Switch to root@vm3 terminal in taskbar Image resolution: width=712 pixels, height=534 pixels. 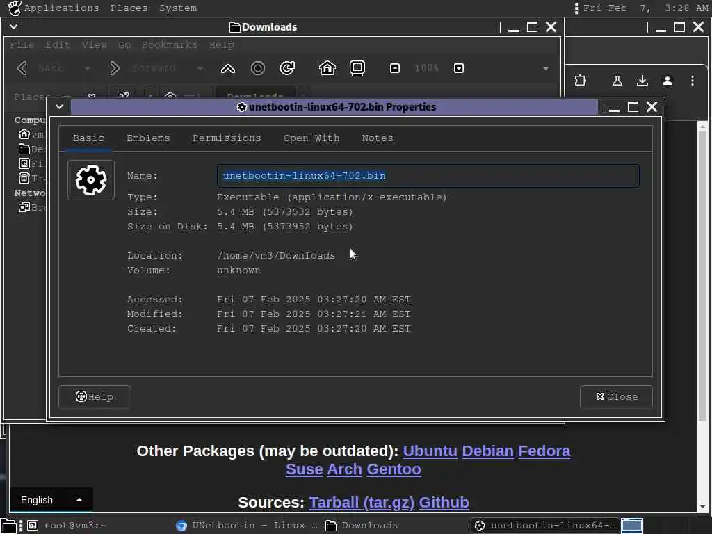[67, 526]
